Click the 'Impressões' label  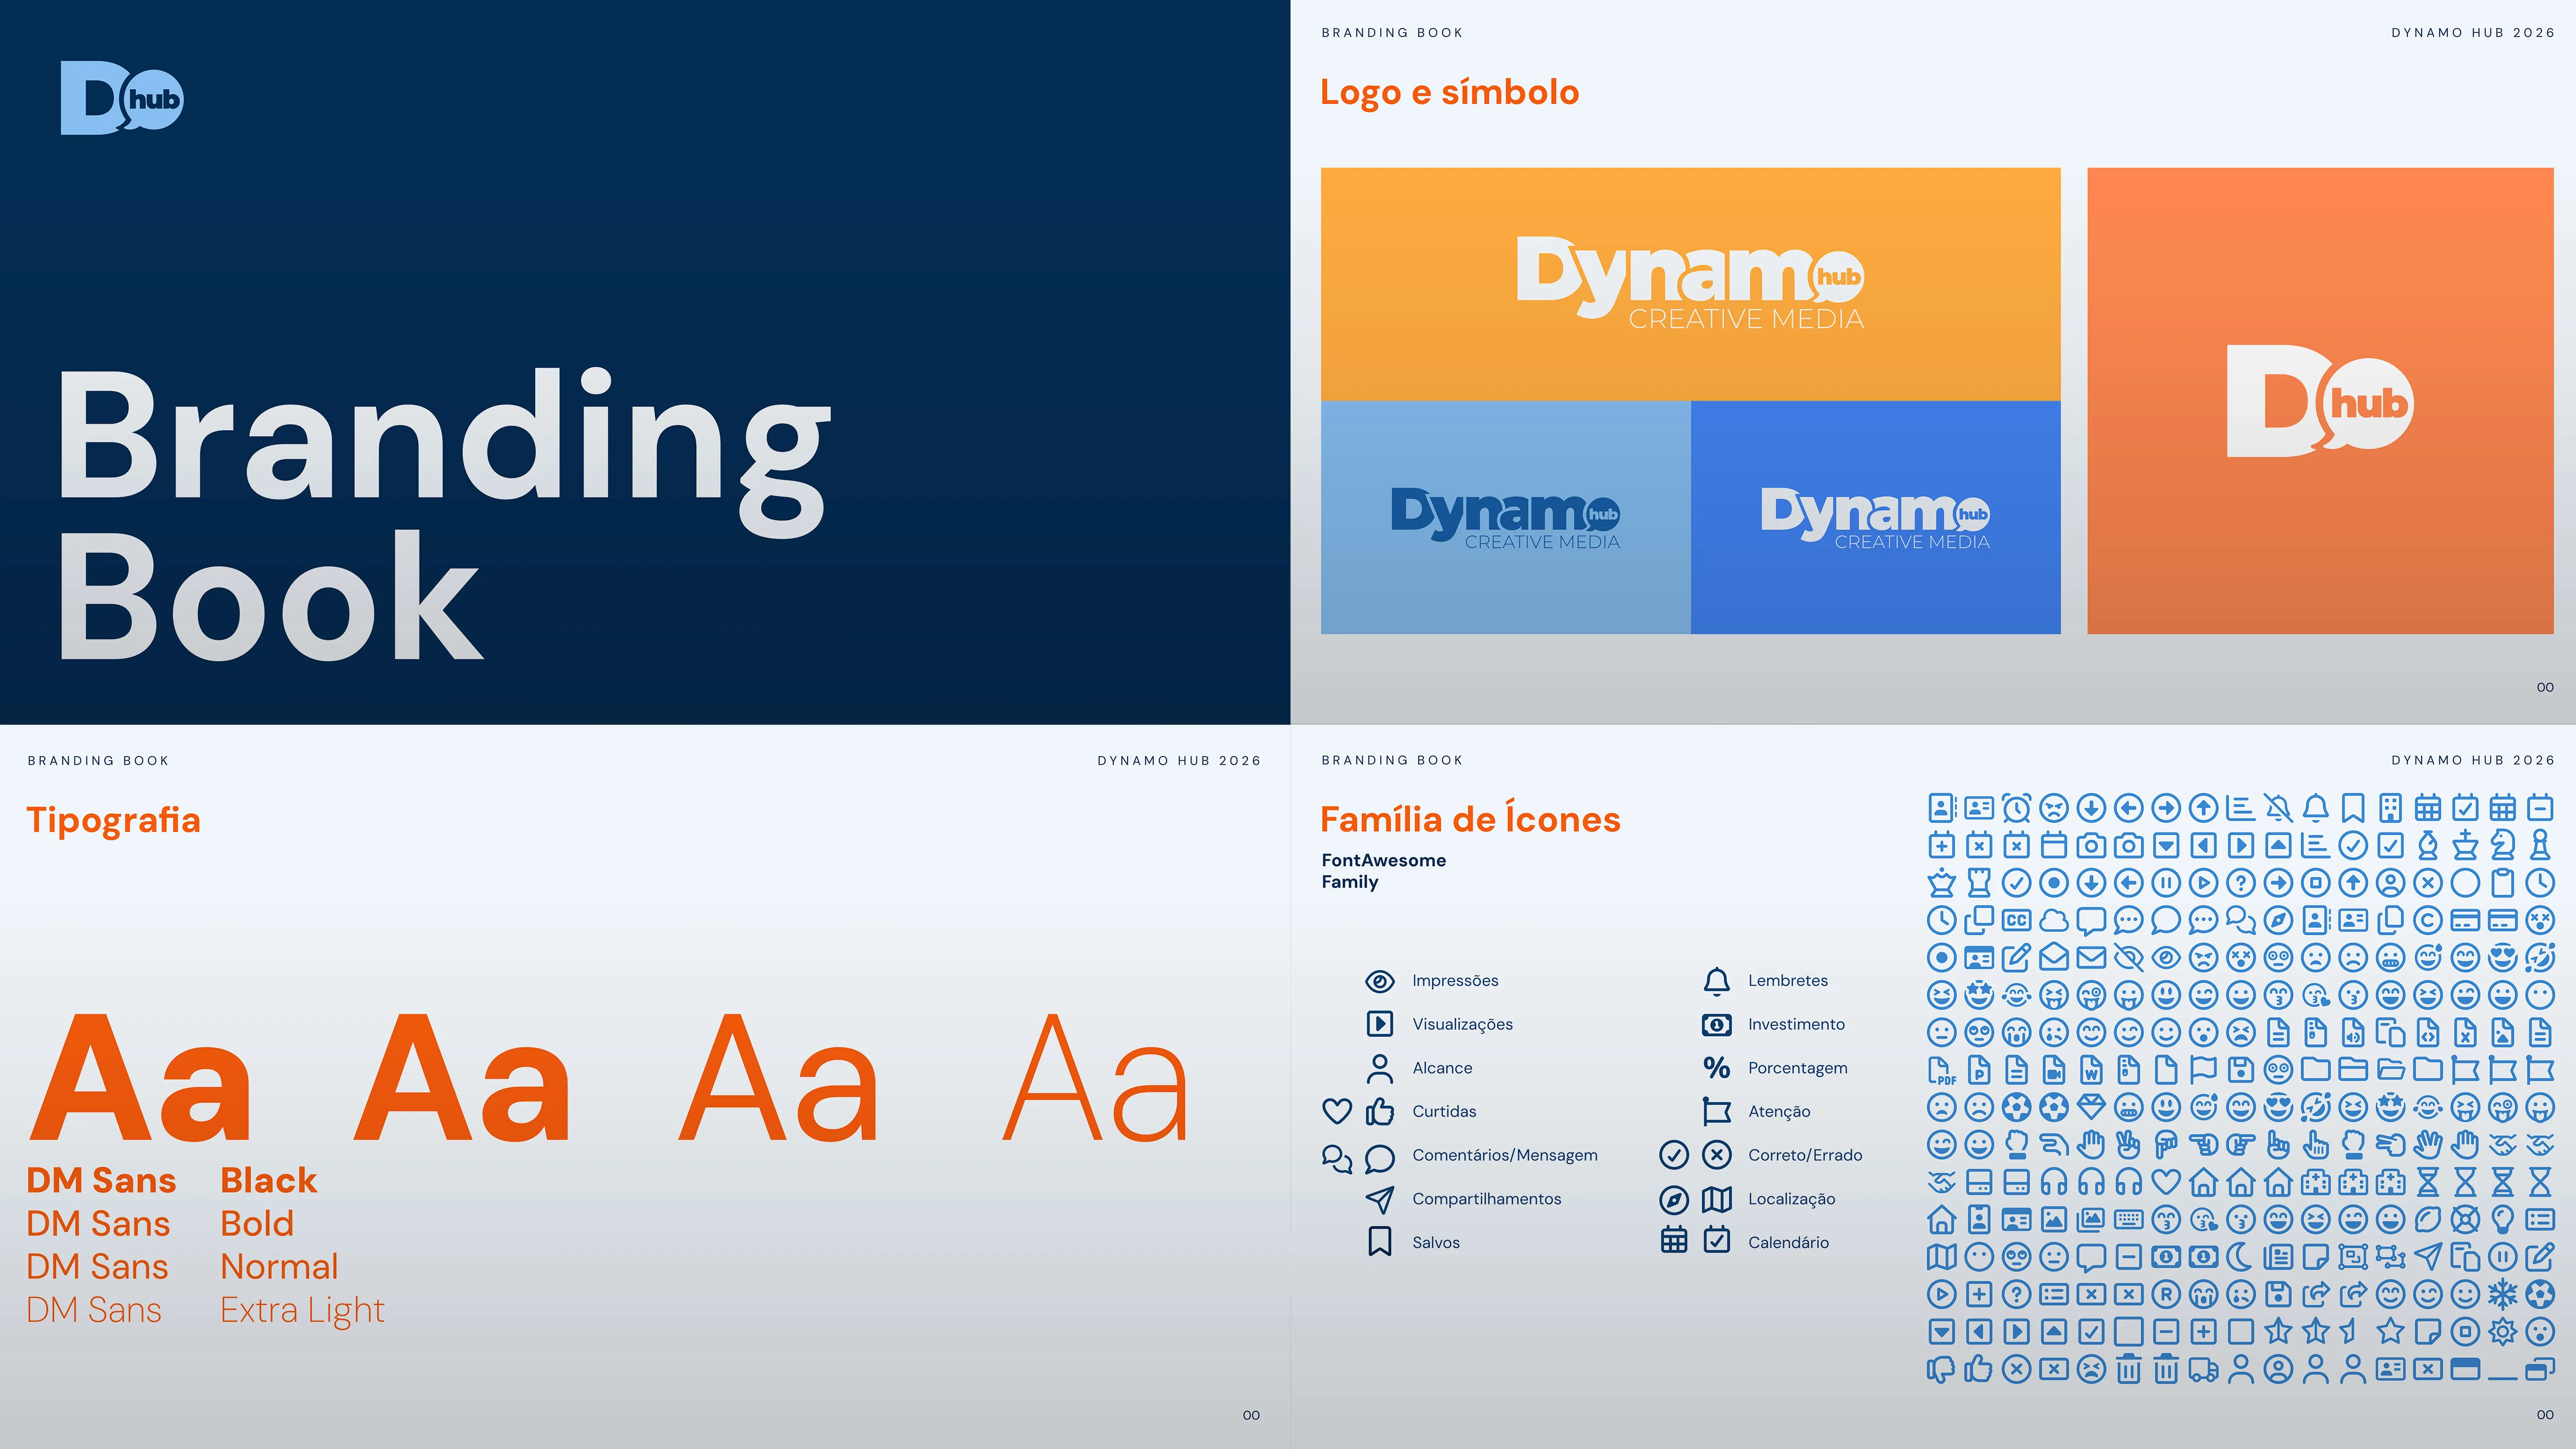click(x=1455, y=981)
